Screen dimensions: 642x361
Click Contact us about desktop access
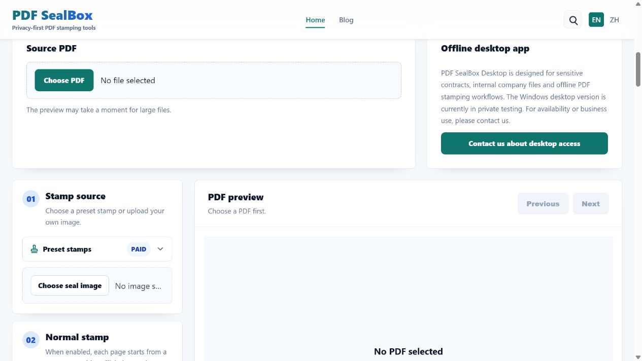tap(524, 143)
